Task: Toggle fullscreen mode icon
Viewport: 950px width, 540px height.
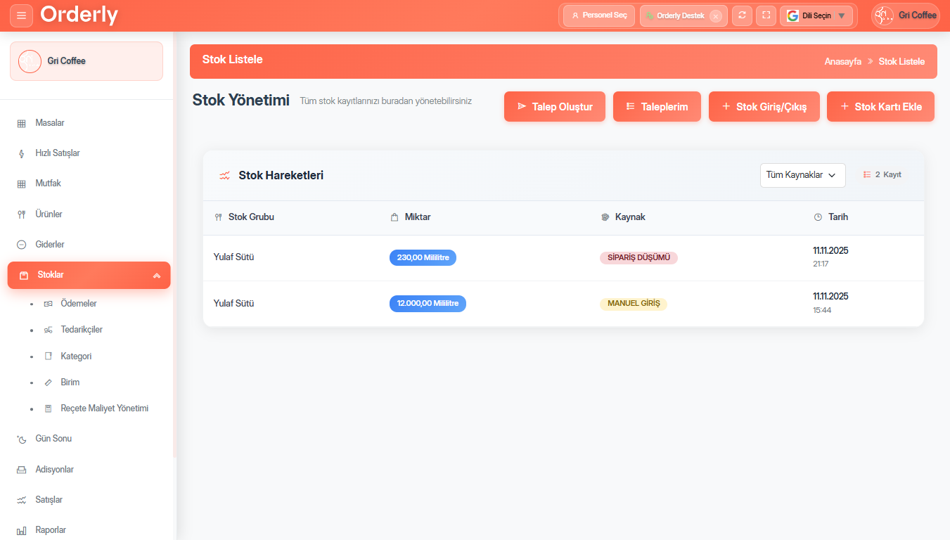Action: [x=766, y=15]
